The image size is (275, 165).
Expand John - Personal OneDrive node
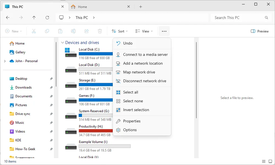5,61
